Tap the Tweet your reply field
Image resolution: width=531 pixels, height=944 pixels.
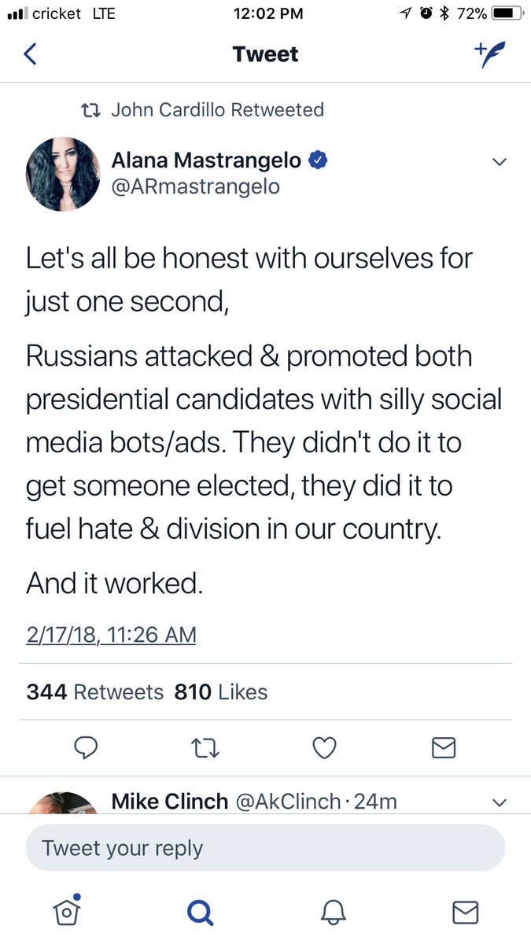tap(265, 849)
